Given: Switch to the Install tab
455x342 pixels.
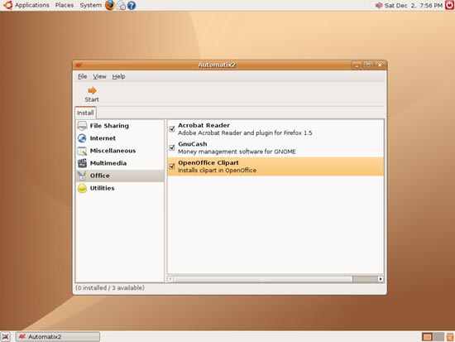Looking at the screenshot, I should pyautogui.click(x=85, y=113).
